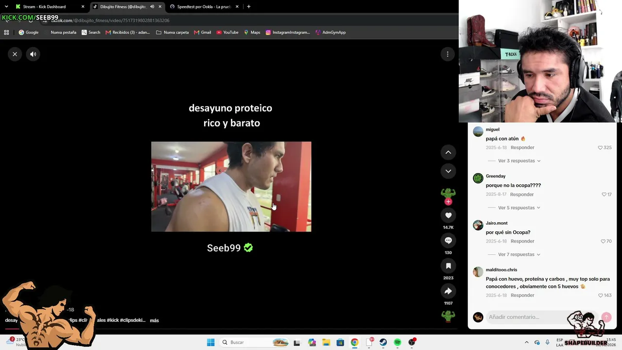
Task: Open the AdmGymApp bookmark
Action: click(x=330, y=33)
